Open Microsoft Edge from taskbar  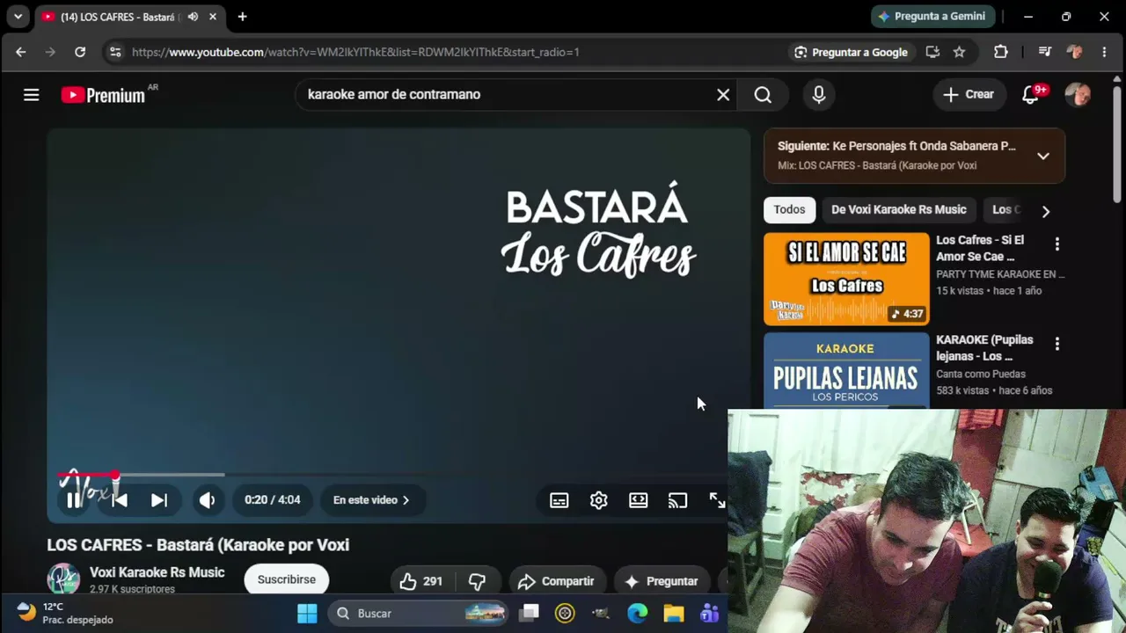click(x=638, y=614)
